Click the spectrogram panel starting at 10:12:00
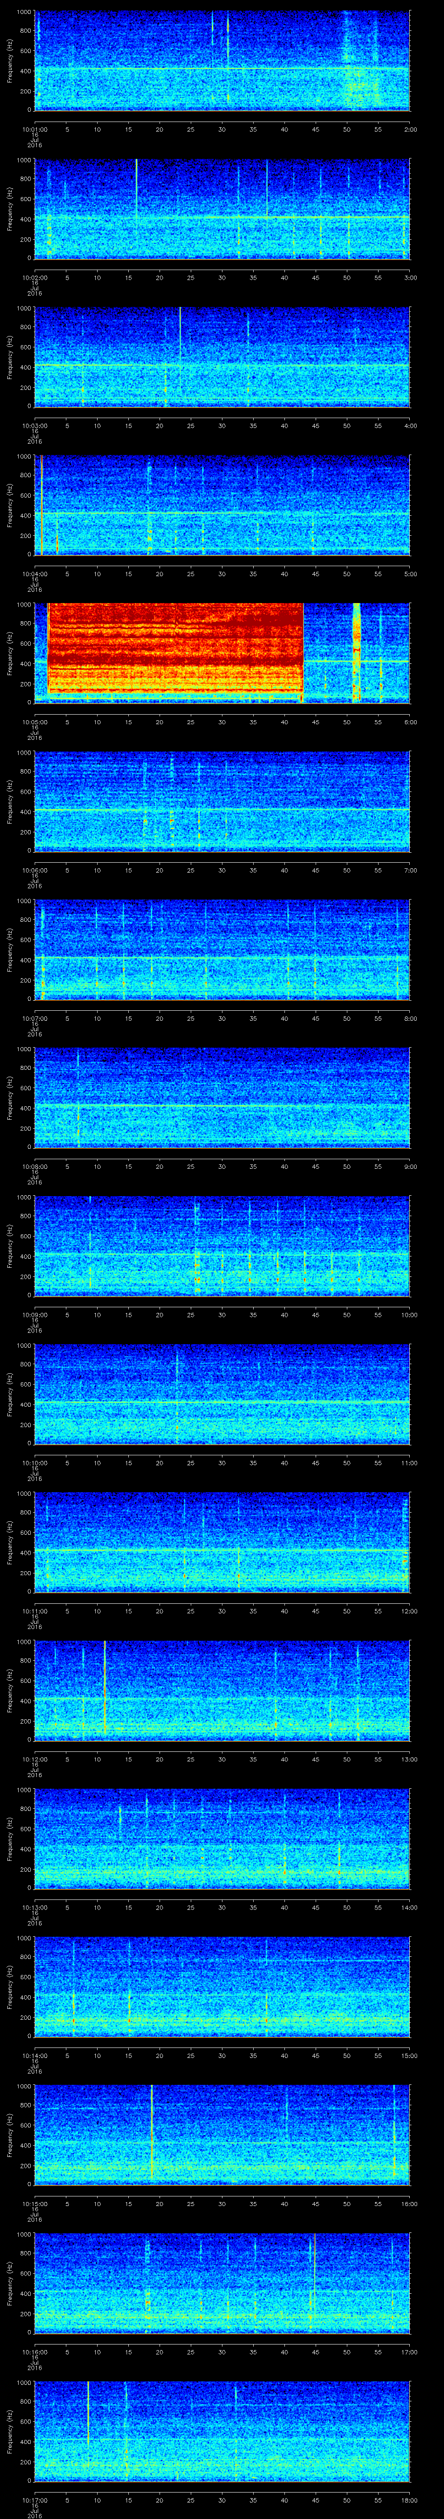 point(222,1690)
